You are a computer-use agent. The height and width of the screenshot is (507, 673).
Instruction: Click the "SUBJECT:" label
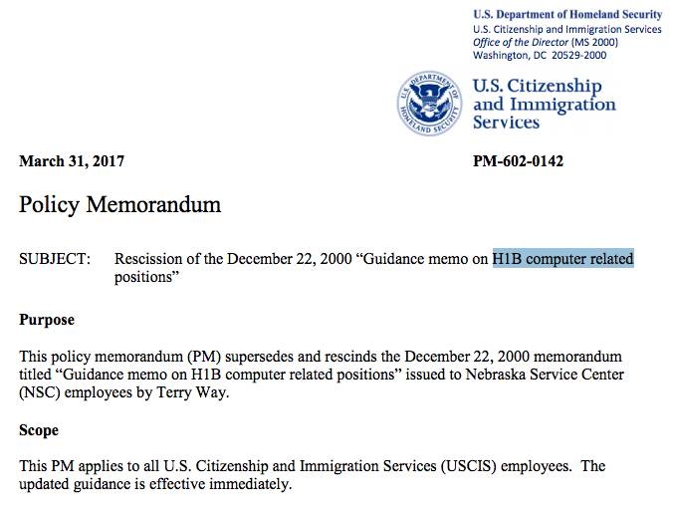pyautogui.click(x=55, y=259)
